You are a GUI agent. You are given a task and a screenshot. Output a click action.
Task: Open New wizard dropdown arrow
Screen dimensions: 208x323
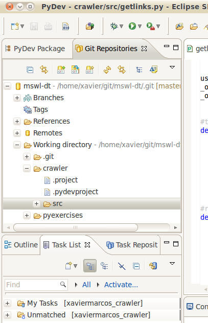[x=22, y=27]
